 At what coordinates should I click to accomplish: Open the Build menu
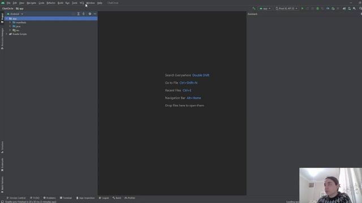pyautogui.click(x=61, y=3)
